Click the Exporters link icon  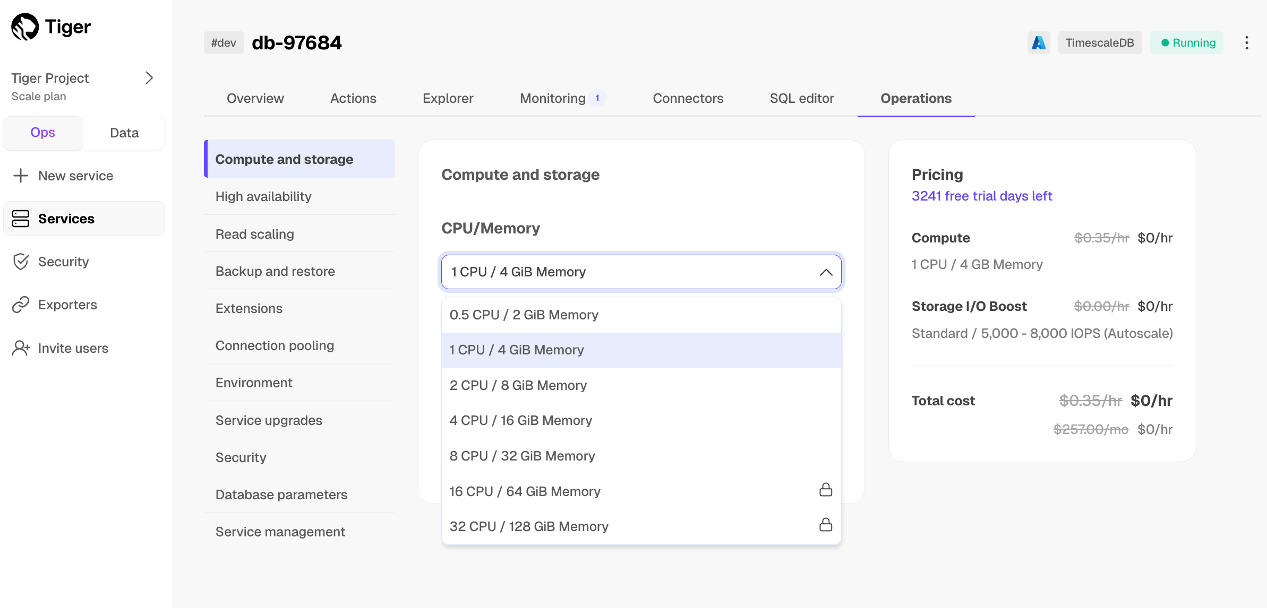pyautogui.click(x=21, y=305)
